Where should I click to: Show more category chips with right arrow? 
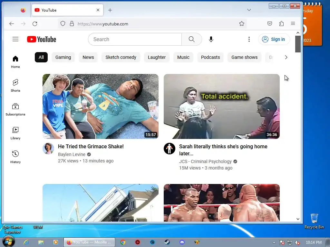tap(286, 57)
